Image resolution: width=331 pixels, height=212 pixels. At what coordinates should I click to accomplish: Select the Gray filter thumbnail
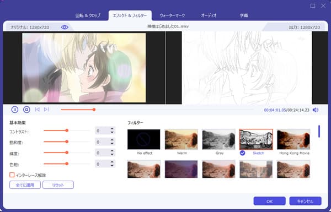[x=218, y=139]
